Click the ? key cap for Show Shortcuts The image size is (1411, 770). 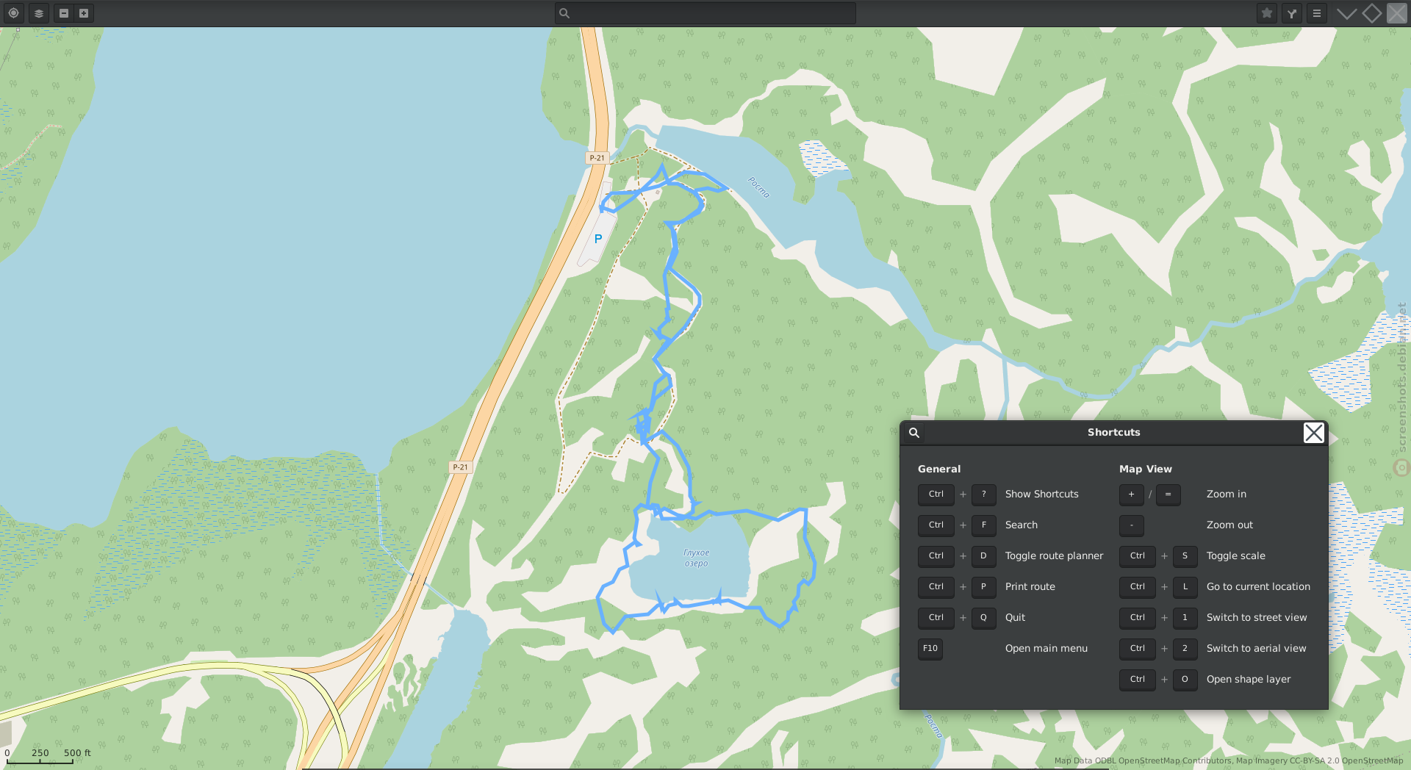click(x=984, y=494)
